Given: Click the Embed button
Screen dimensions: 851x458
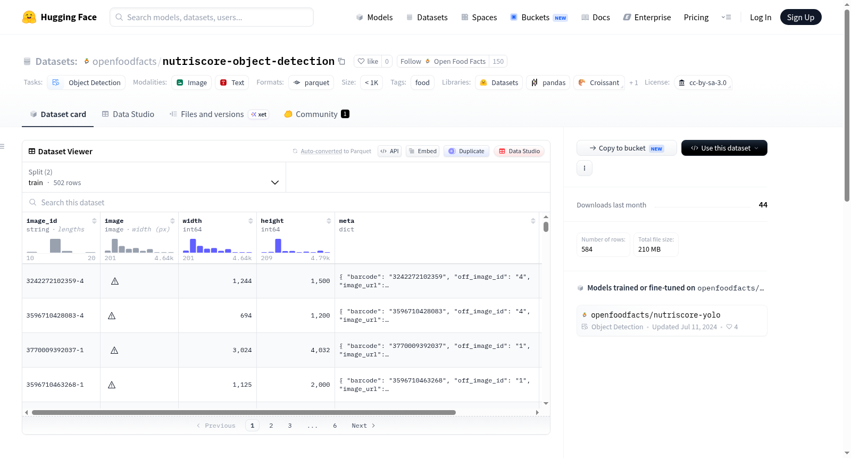Looking at the screenshot, I should 423,151.
